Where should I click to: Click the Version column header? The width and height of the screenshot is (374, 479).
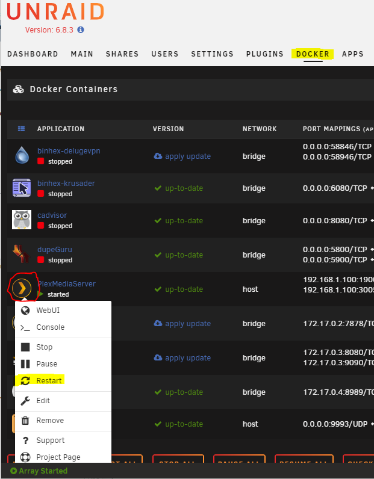click(x=169, y=129)
